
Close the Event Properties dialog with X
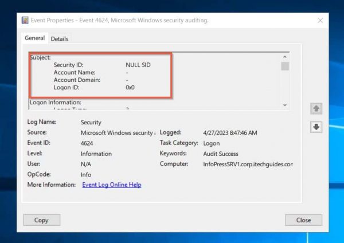[x=320, y=21]
